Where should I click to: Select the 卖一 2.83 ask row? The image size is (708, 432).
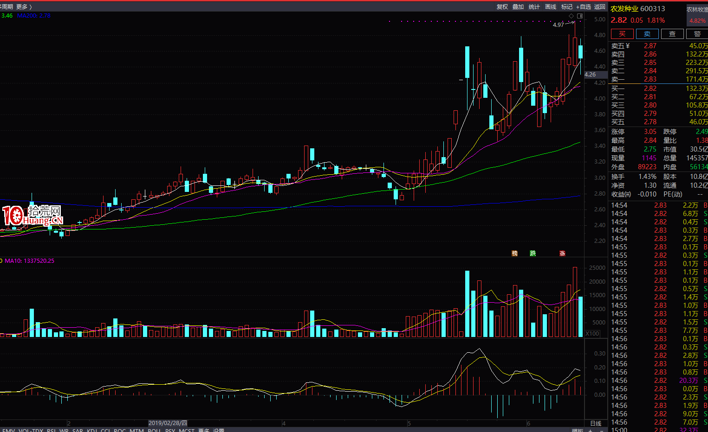click(659, 79)
